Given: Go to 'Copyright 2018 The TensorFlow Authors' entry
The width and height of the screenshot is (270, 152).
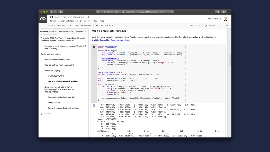Looking at the screenshot, I should click(63, 40).
